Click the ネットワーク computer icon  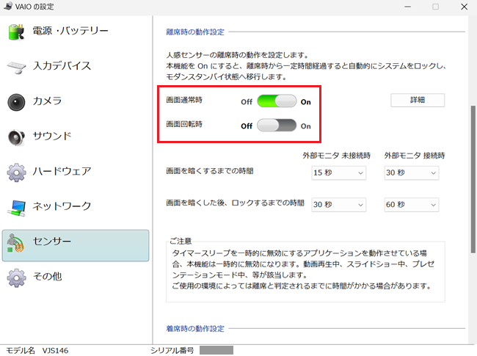(x=16, y=208)
